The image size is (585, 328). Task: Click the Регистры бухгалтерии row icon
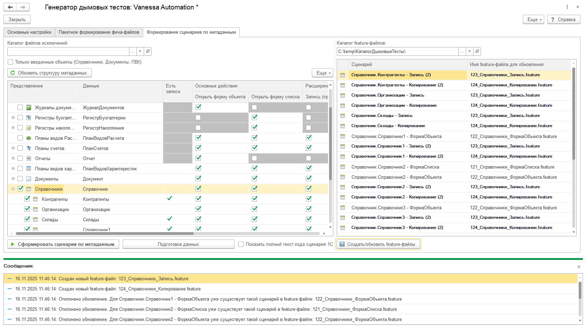coord(29,118)
